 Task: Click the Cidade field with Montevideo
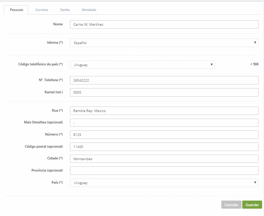tap(164, 159)
